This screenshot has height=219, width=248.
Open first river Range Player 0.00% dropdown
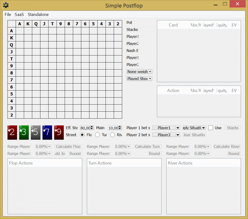click(x=202, y=147)
